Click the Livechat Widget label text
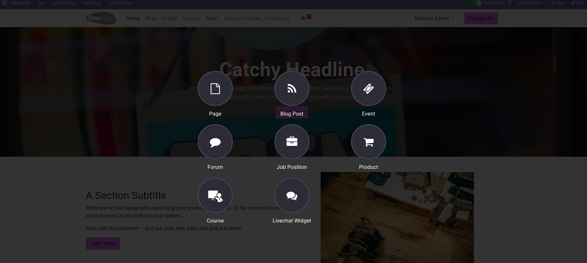This screenshot has height=263, width=587. [292, 221]
